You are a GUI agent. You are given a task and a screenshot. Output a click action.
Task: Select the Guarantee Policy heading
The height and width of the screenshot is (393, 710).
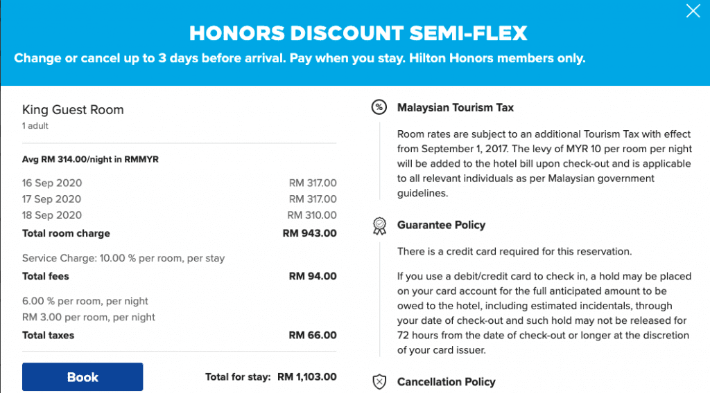[441, 225]
